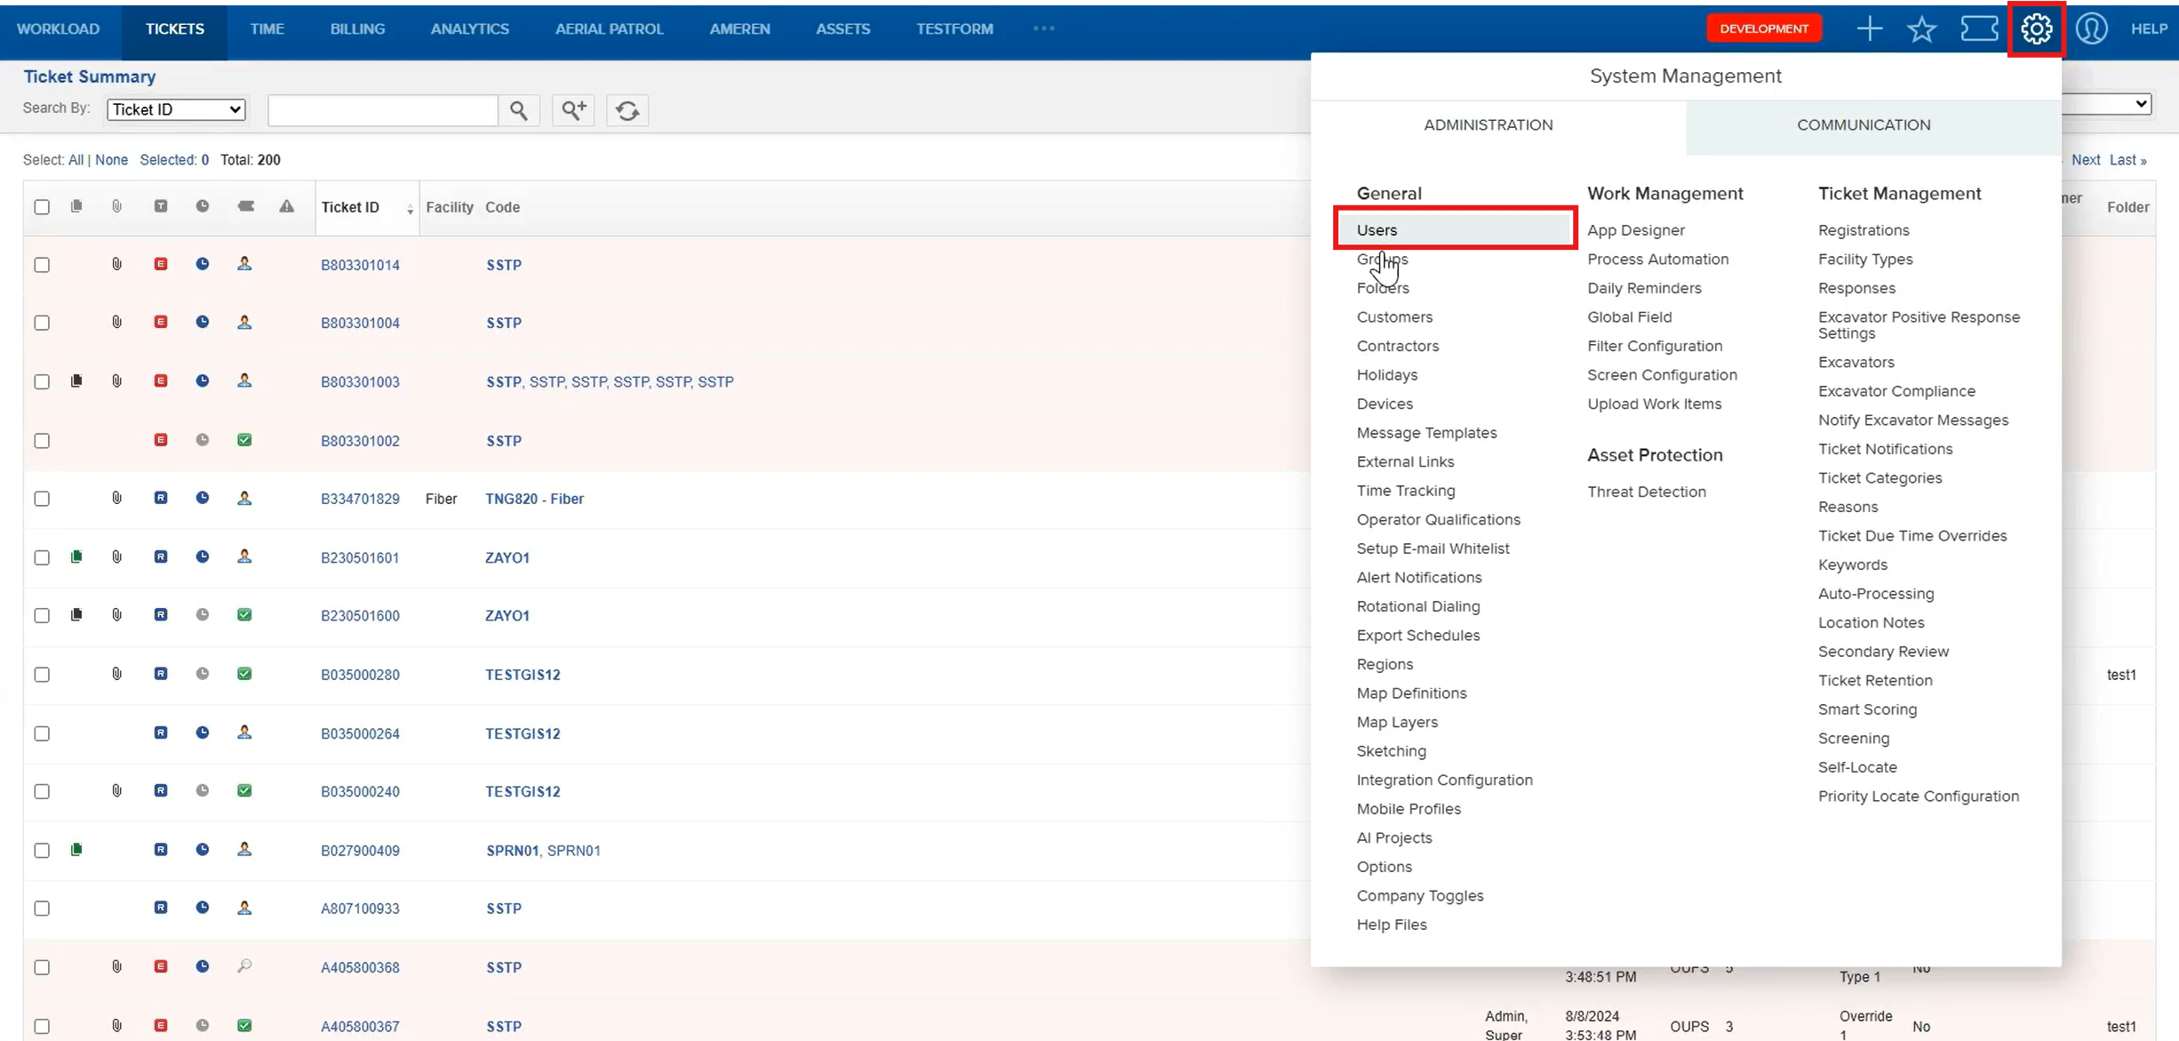Click the red Development button
Image resolution: width=2179 pixels, height=1041 pixels.
point(1763,28)
